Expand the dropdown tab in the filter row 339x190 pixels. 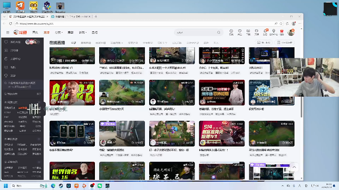point(117,43)
